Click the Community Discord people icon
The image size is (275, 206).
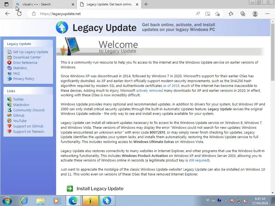[9, 110]
